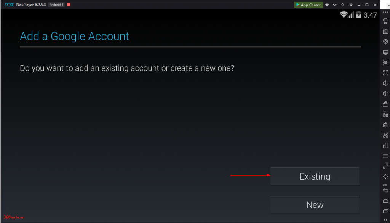Expand the title bar dropdown arrow
The width and height of the screenshot is (390, 223).
tap(335, 5)
